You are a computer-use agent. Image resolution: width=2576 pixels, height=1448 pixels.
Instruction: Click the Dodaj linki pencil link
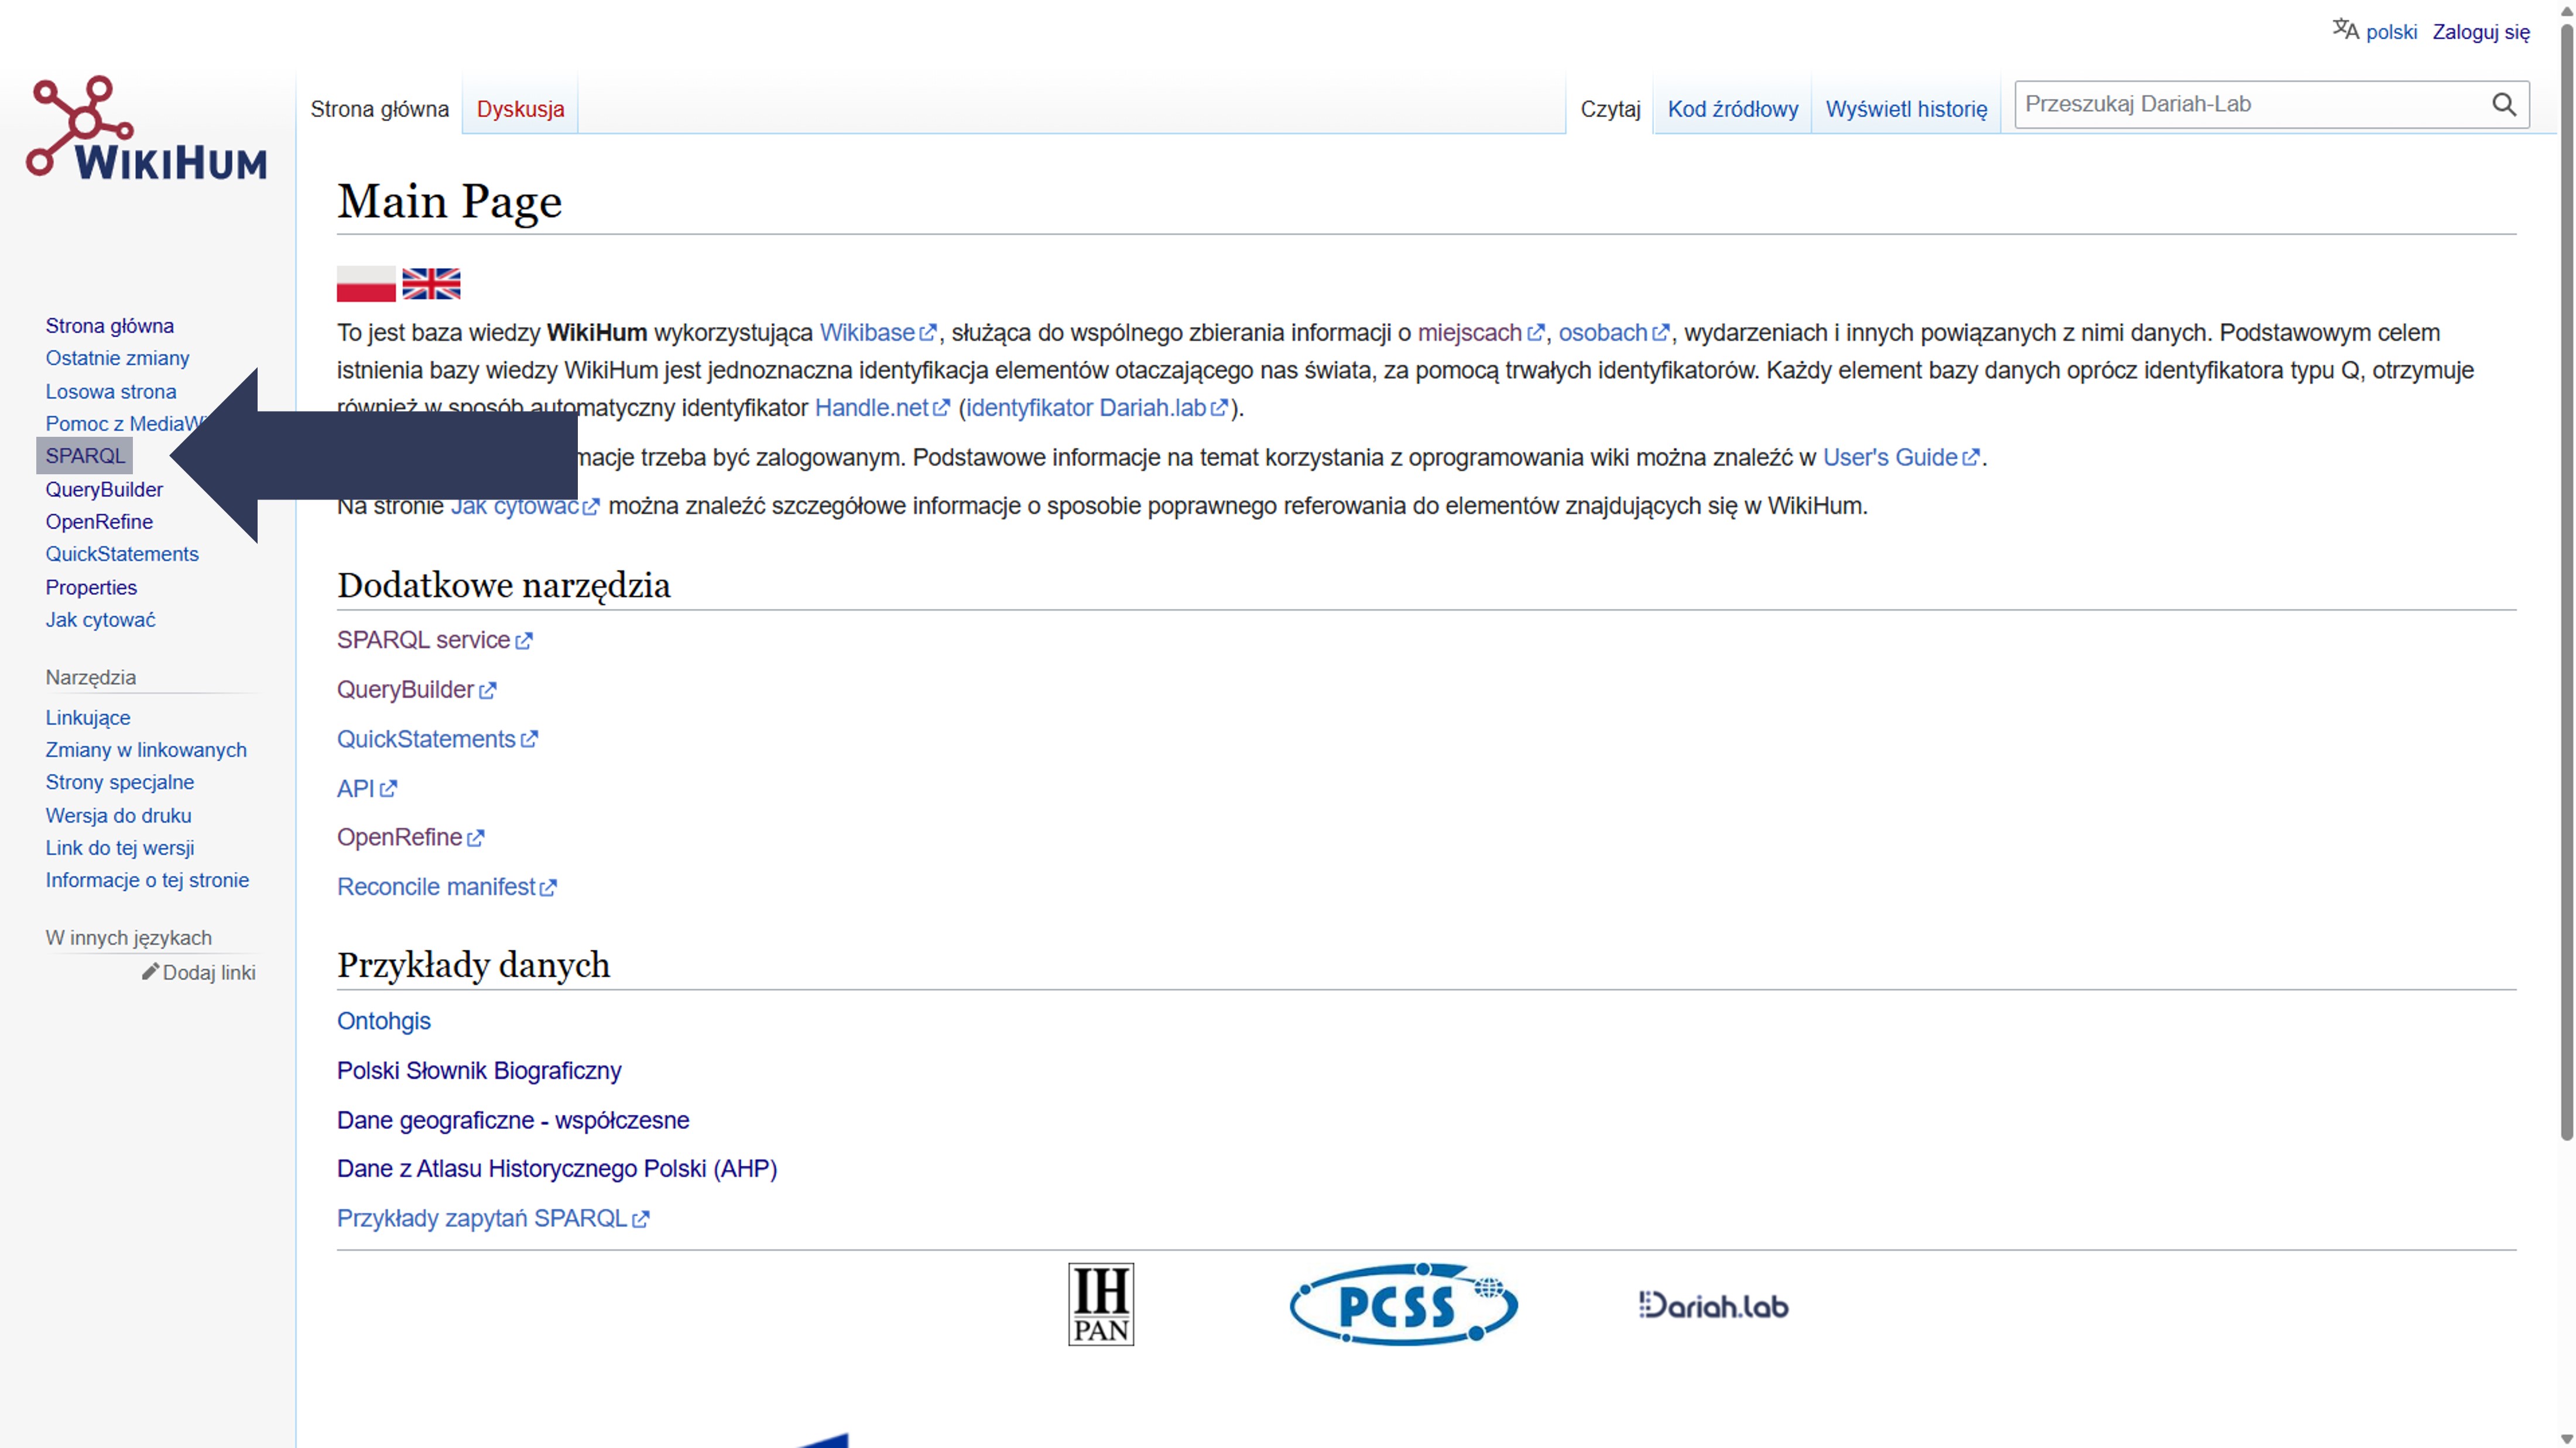tap(199, 972)
